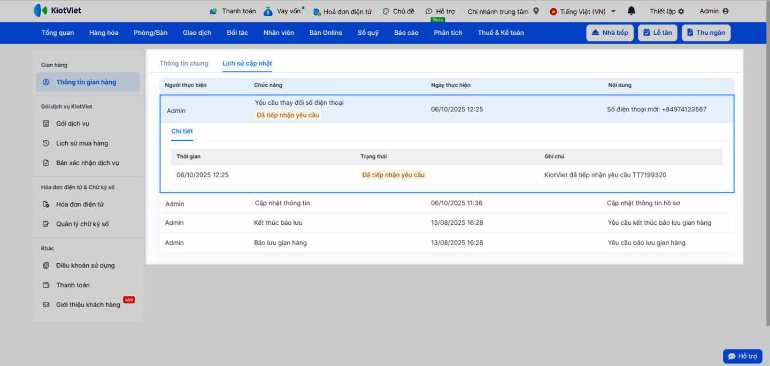Click the Thu ngân button
770x366 pixels.
point(706,33)
